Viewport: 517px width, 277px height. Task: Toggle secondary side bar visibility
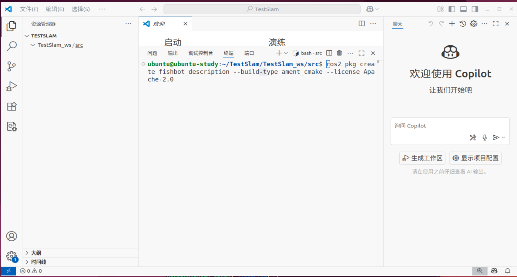[475, 9]
